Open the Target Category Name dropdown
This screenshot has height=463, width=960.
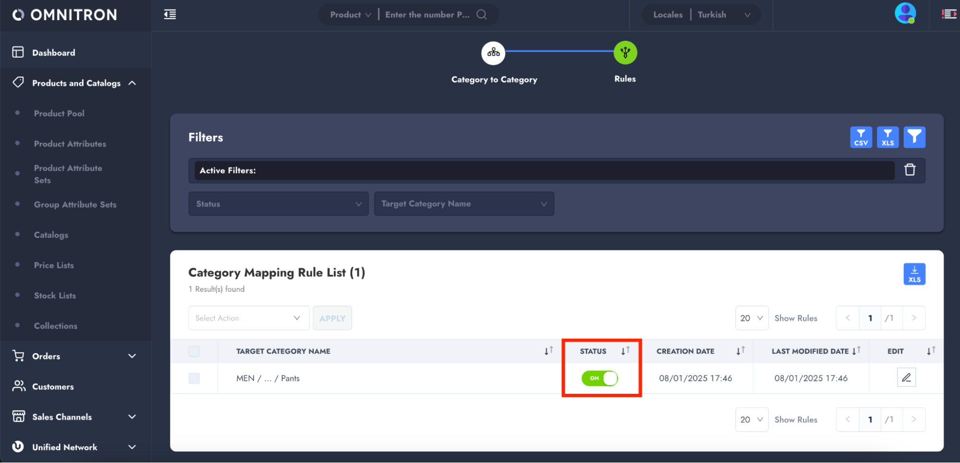coord(463,204)
